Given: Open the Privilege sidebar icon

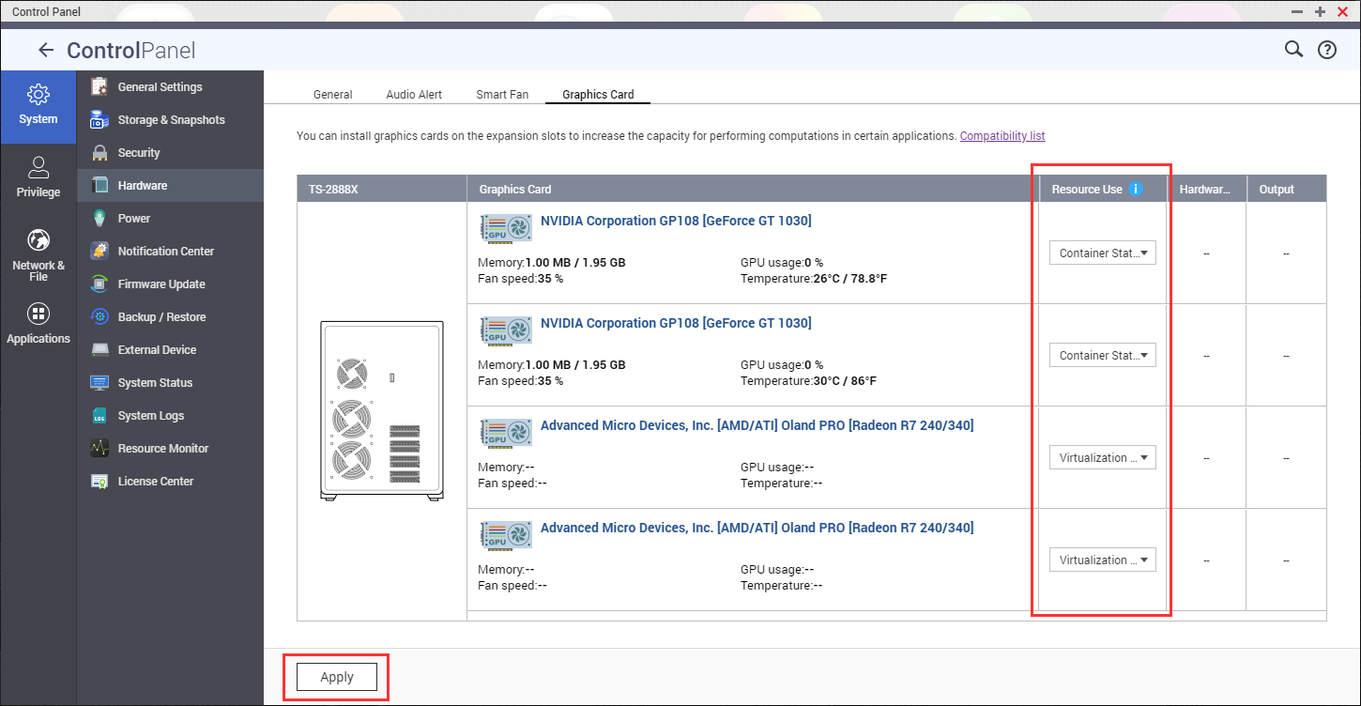Looking at the screenshot, I should coord(38,176).
